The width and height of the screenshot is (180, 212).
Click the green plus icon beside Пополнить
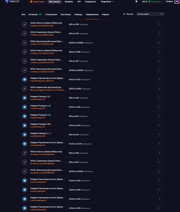[150, 2]
